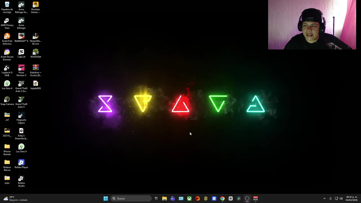The image size is (361, 203).
Task: Select the tarjetaNSS file icon
Action: pos(36,85)
